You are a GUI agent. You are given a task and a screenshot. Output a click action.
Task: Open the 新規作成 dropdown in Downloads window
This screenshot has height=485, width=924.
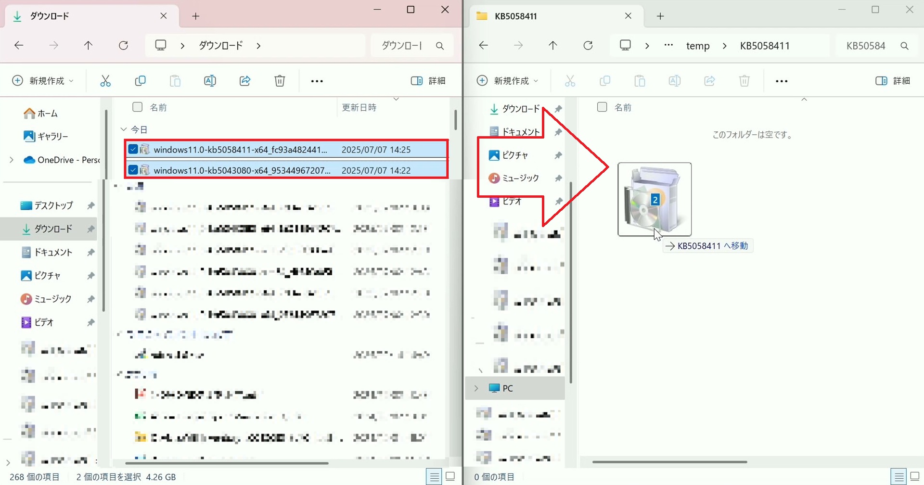[43, 81]
